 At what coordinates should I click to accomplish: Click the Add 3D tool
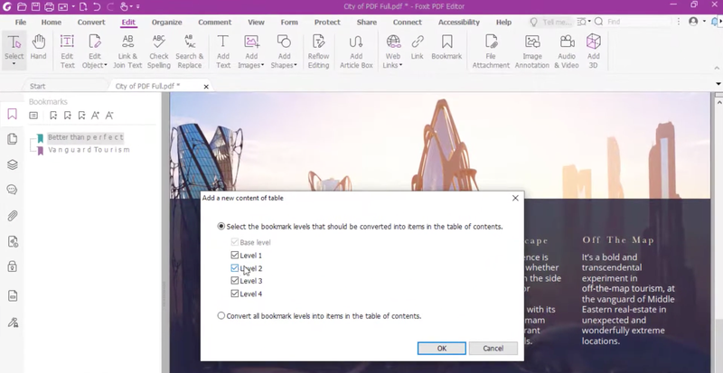coord(594,51)
